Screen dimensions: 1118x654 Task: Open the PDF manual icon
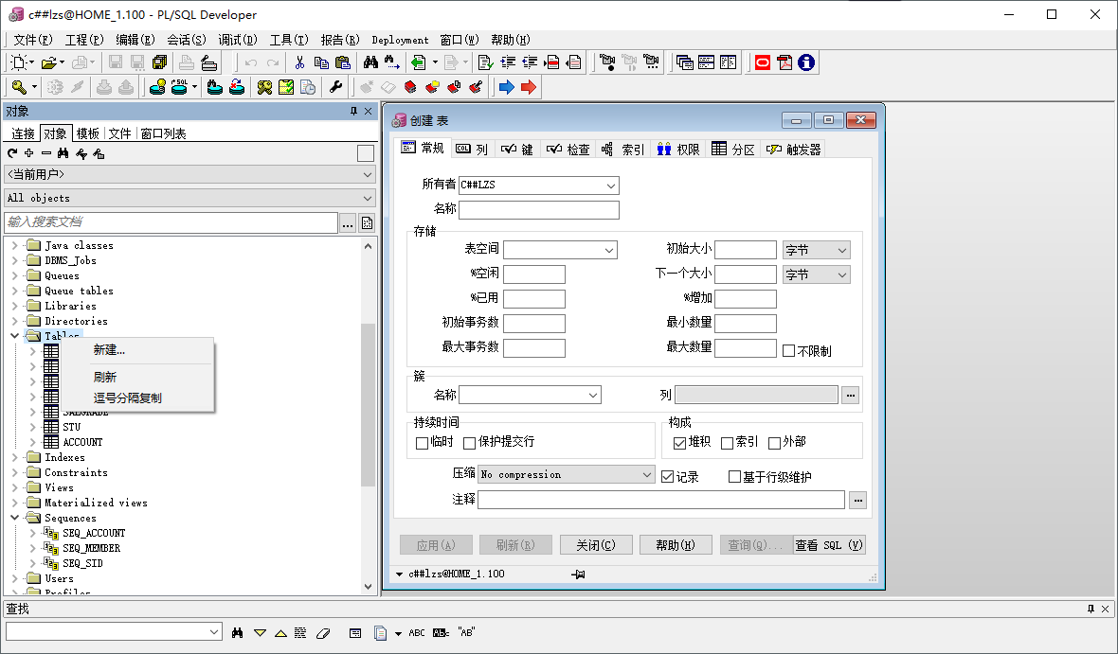tap(784, 62)
